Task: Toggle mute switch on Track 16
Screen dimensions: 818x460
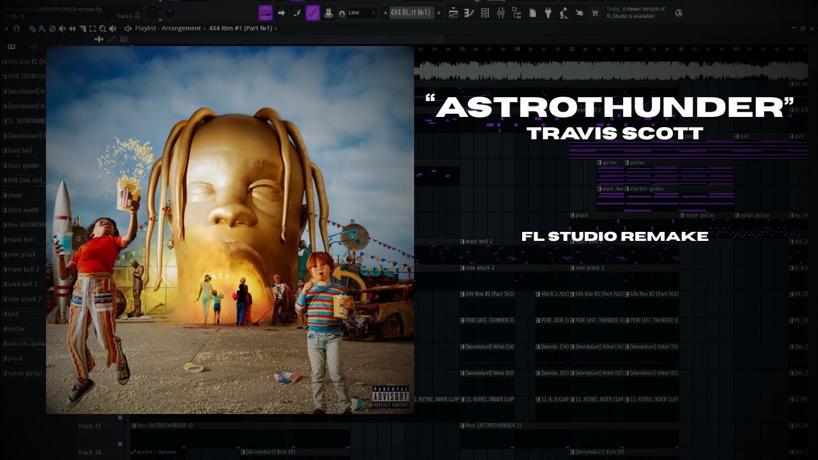Action: 120,444
